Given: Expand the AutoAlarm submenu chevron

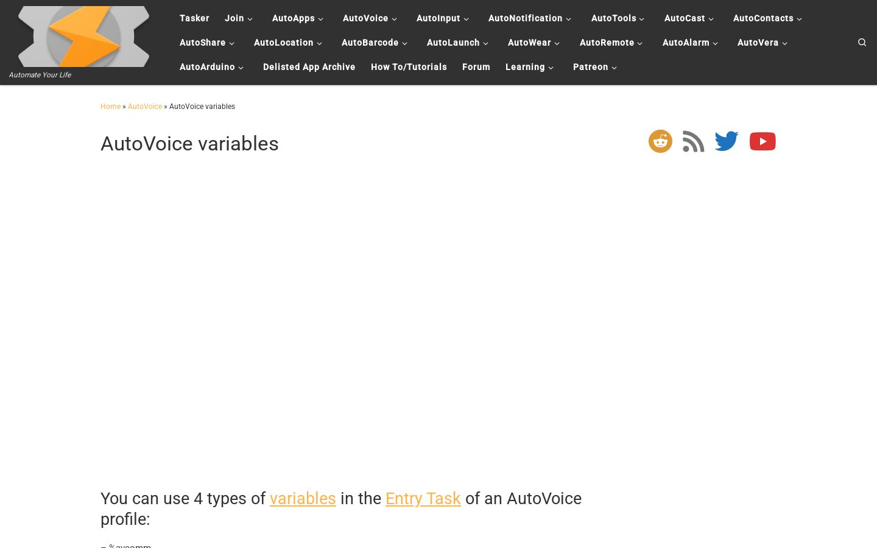Looking at the screenshot, I should [715, 43].
